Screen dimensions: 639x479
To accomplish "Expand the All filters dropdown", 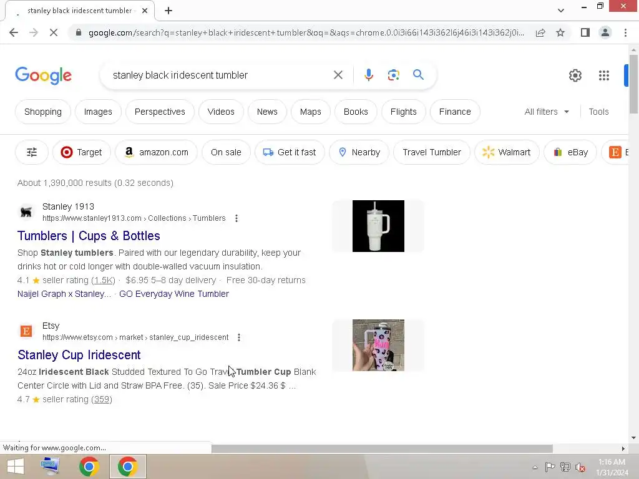I will coord(547,112).
